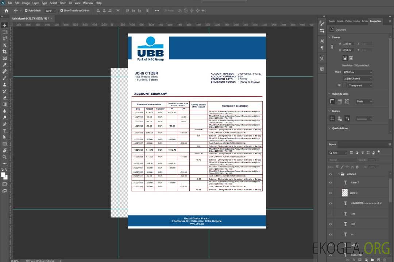Select the Rectangular Marquee tool
394x262 pixels.
tap(4, 32)
